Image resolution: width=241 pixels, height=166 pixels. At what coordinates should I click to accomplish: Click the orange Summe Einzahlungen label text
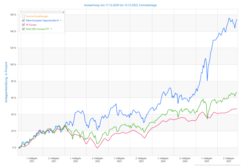pos(37,16)
